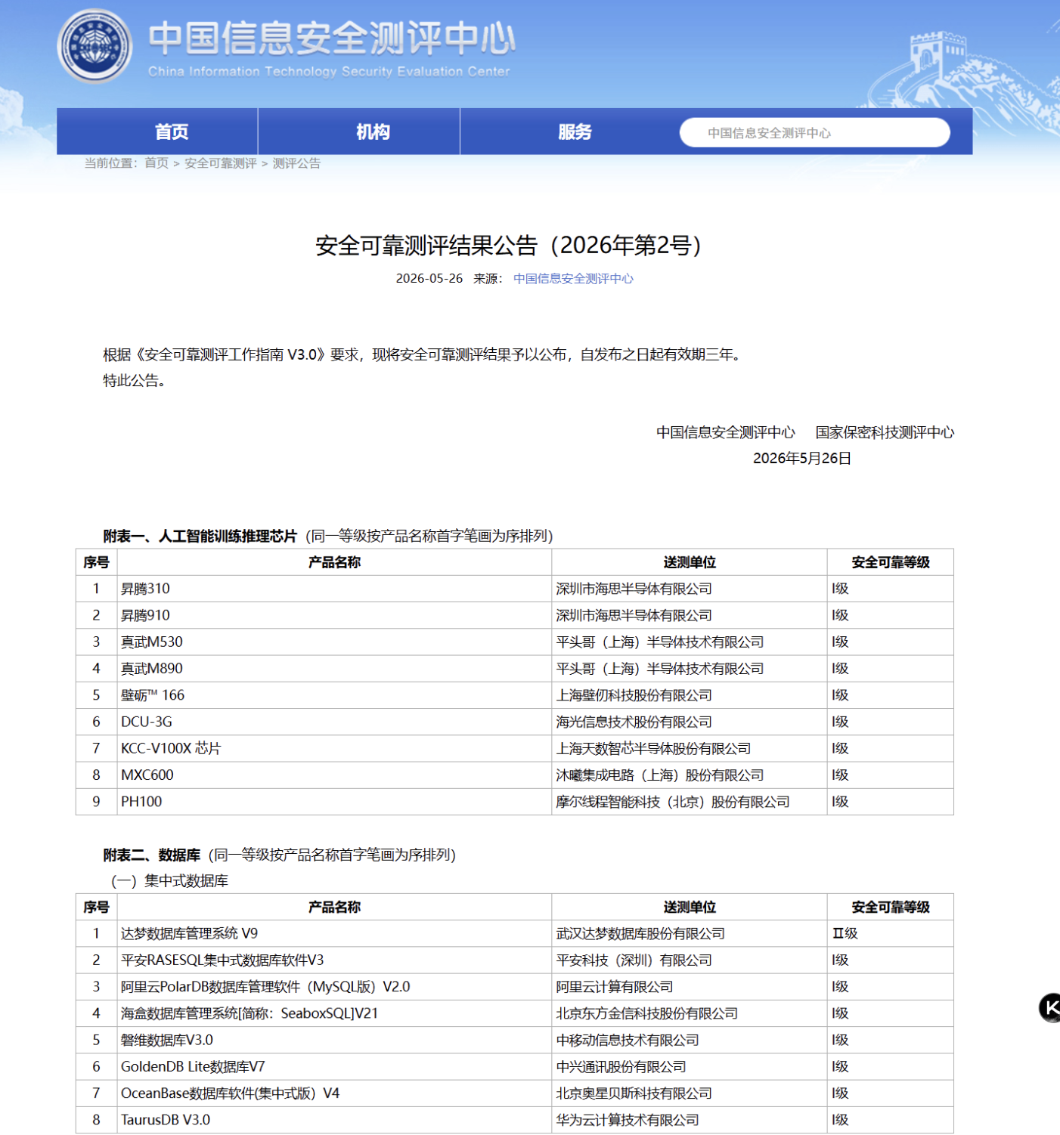Image resolution: width=1060 pixels, height=1135 pixels.
Task: Follow the 来源 中国信息安全测评中心 blue link
Action: [573, 279]
